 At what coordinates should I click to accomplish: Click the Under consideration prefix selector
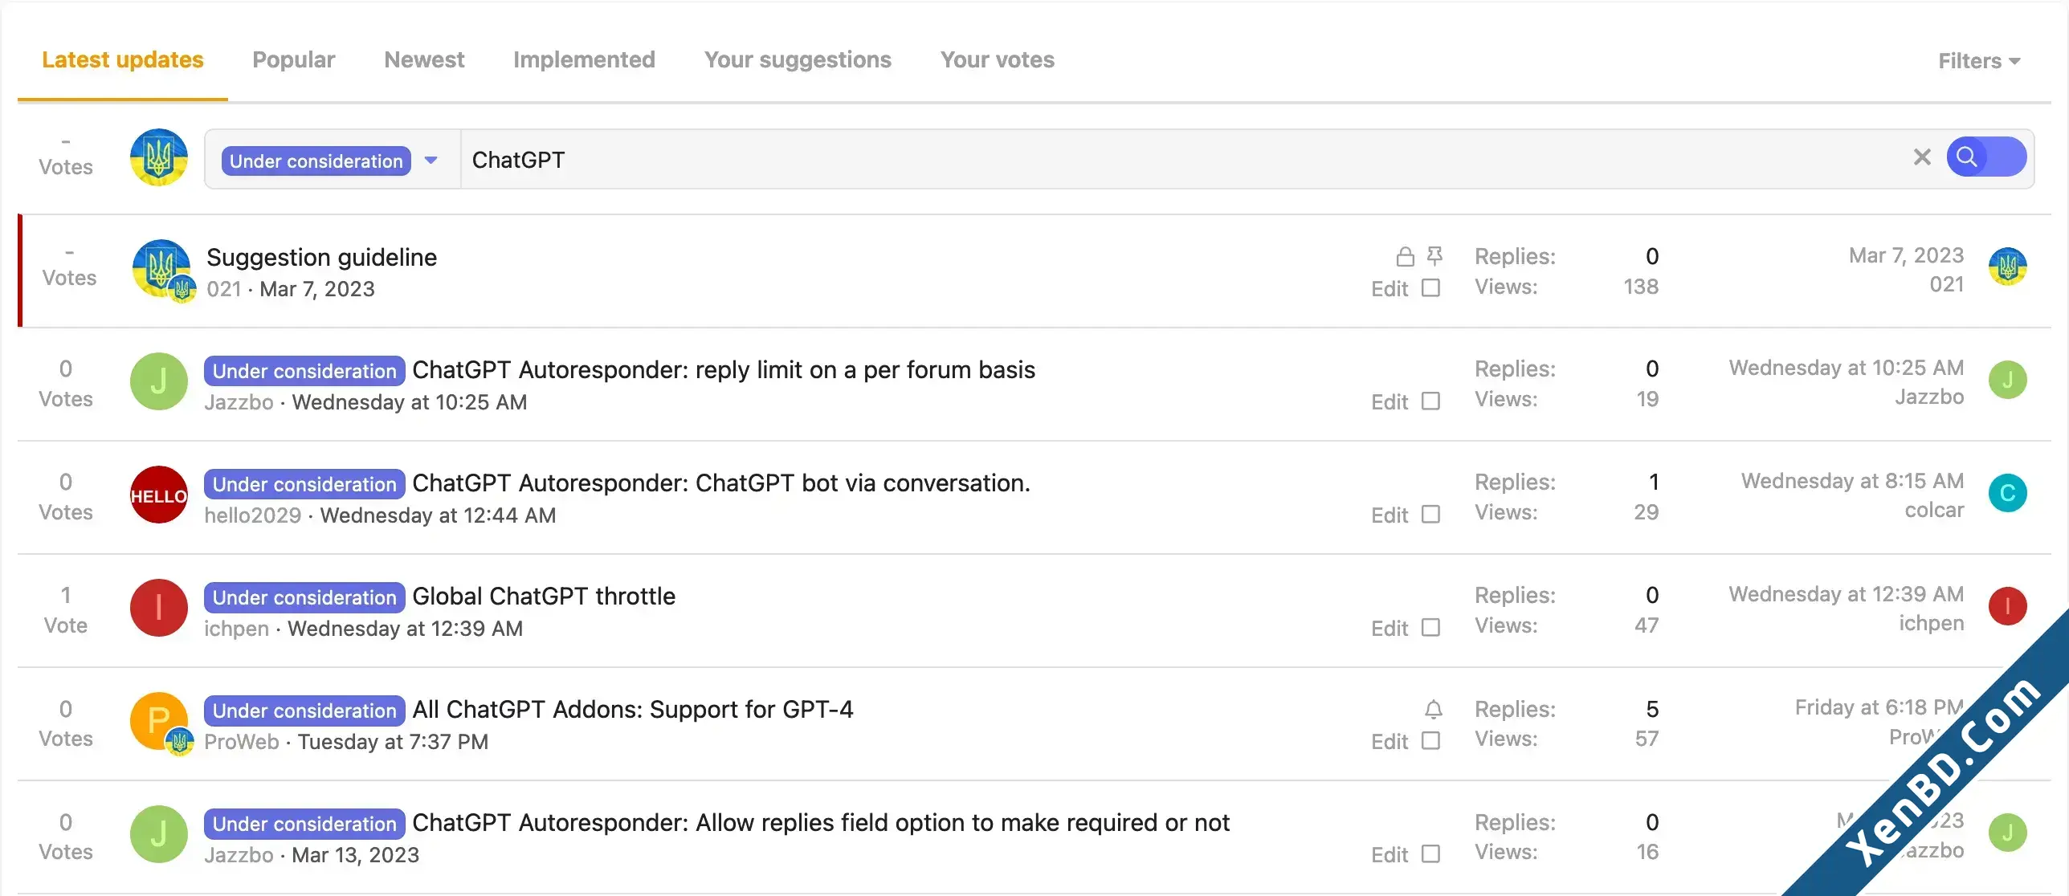point(316,161)
